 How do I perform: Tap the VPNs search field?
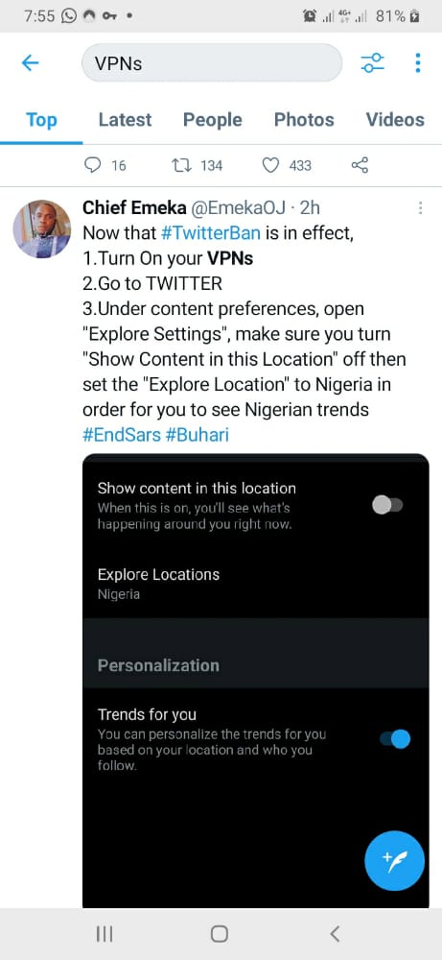(x=212, y=62)
